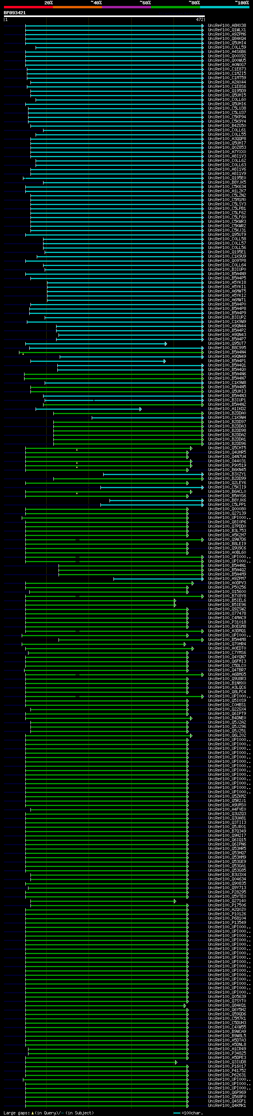Click the cyan ~100% identity legend bar
This screenshot has height=1116, width=253.
pyautogui.click(x=225, y=7)
